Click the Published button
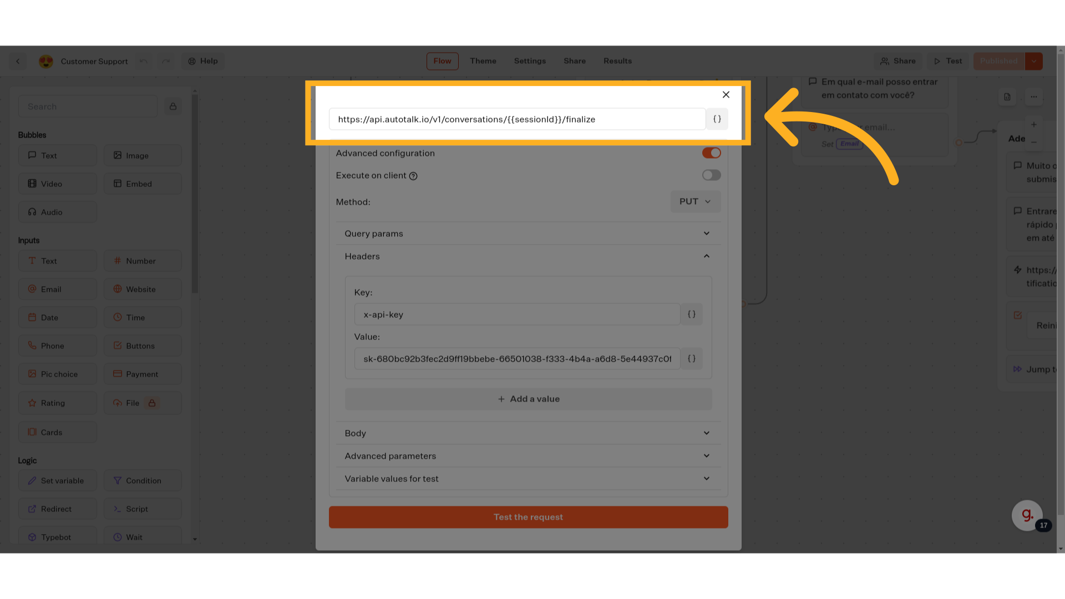1065x599 pixels. [999, 61]
